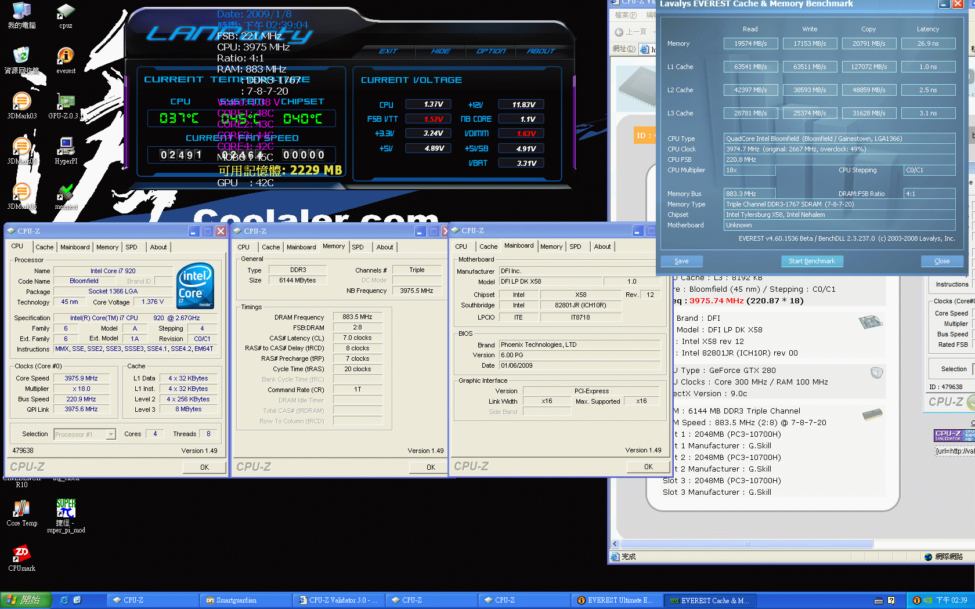Open Cache tab in the left CPU-Z window

coord(45,247)
